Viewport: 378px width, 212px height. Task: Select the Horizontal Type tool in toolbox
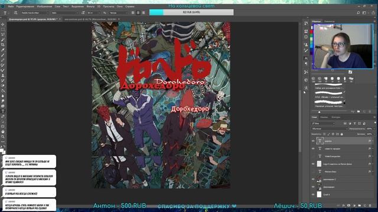tap(3, 111)
